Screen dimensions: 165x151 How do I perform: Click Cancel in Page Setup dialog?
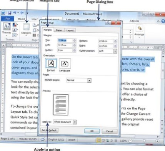coord(110,131)
